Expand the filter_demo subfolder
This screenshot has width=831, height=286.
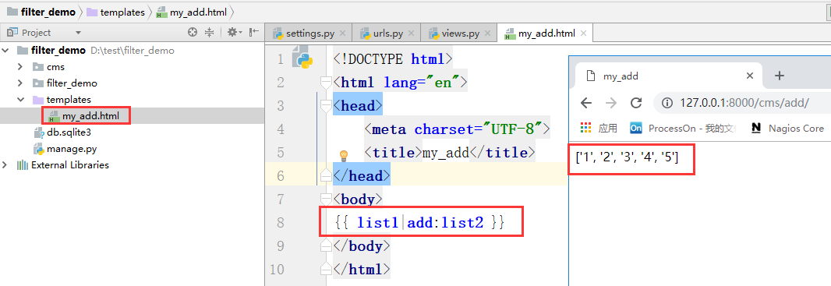[20, 83]
